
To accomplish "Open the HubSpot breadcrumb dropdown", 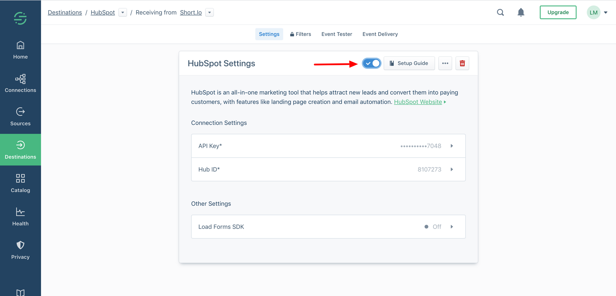I will coord(123,12).
